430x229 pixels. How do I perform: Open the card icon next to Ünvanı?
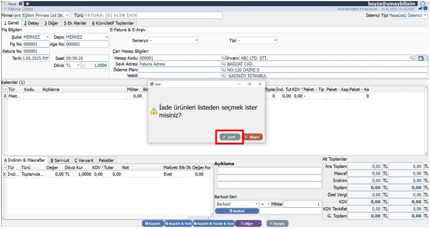click(x=421, y=58)
